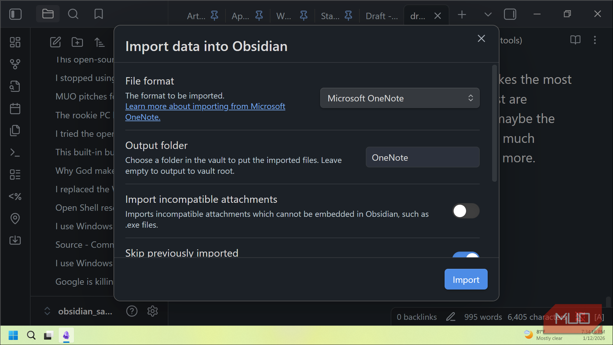Switch to the Draft tab
Viewport: 613px width, 345px height.
[x=382, y=16]
